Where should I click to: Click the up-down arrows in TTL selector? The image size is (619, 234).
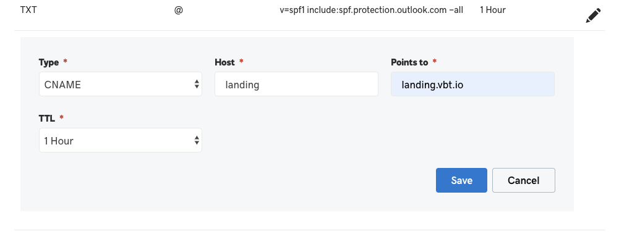(x=197, y=140)
